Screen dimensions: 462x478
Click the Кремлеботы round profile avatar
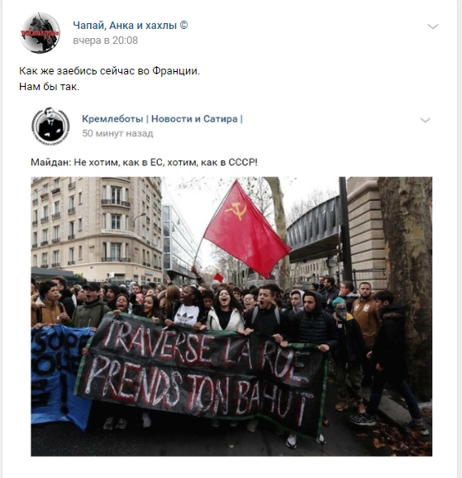pyautogui.click(x=50, y=126)
